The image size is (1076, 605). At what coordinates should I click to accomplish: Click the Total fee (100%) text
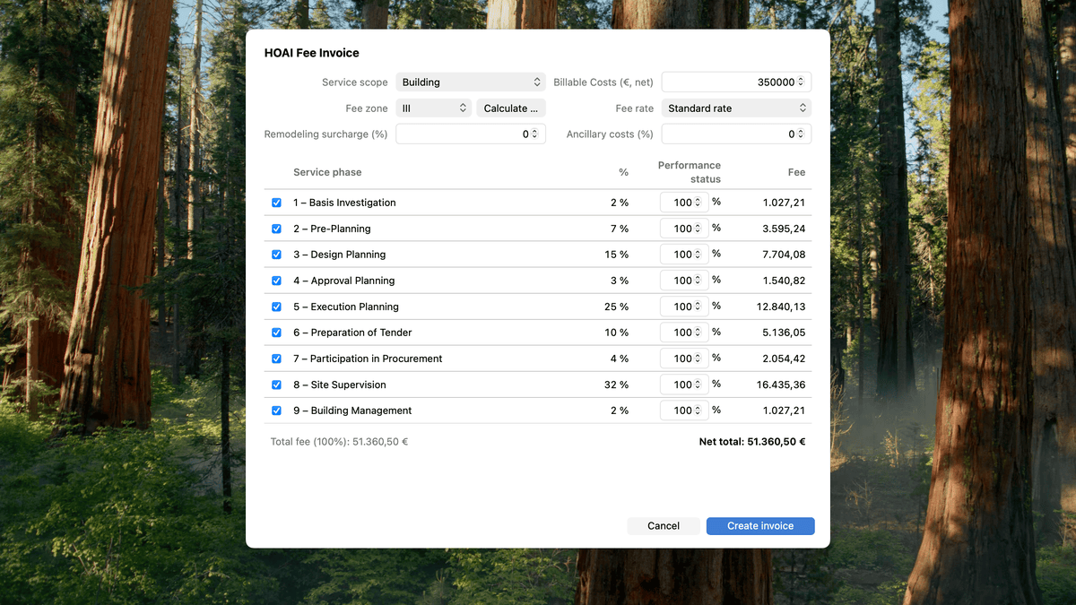point(339,442)
